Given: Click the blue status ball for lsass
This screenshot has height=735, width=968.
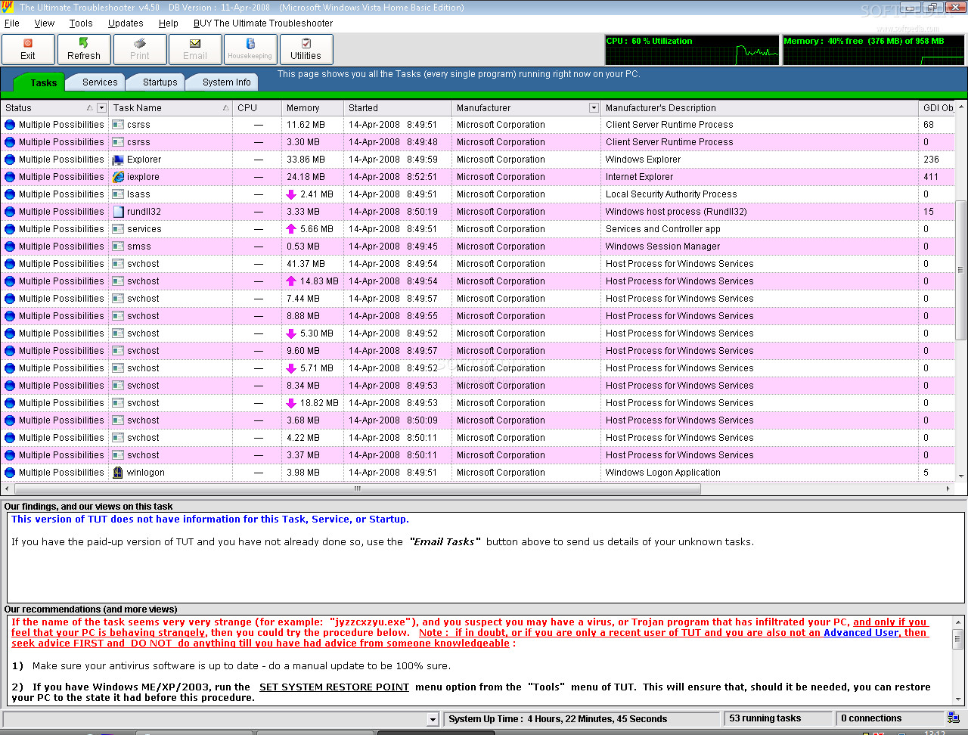Looking at the screenshot, I should (10, 194).
